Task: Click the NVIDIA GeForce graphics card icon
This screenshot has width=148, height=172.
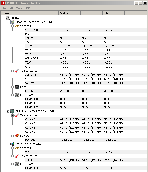Action: 12,144
